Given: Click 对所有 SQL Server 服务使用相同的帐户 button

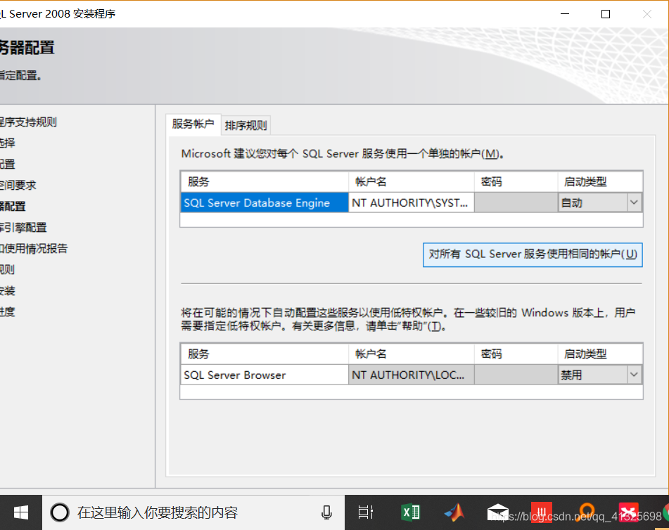Looking at the screenshot, I should click(x=533, y=254).
